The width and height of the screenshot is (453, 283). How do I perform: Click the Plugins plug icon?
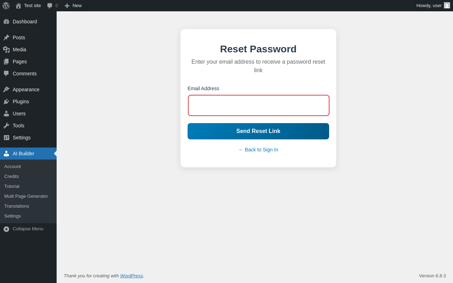(x=6, y=102)
